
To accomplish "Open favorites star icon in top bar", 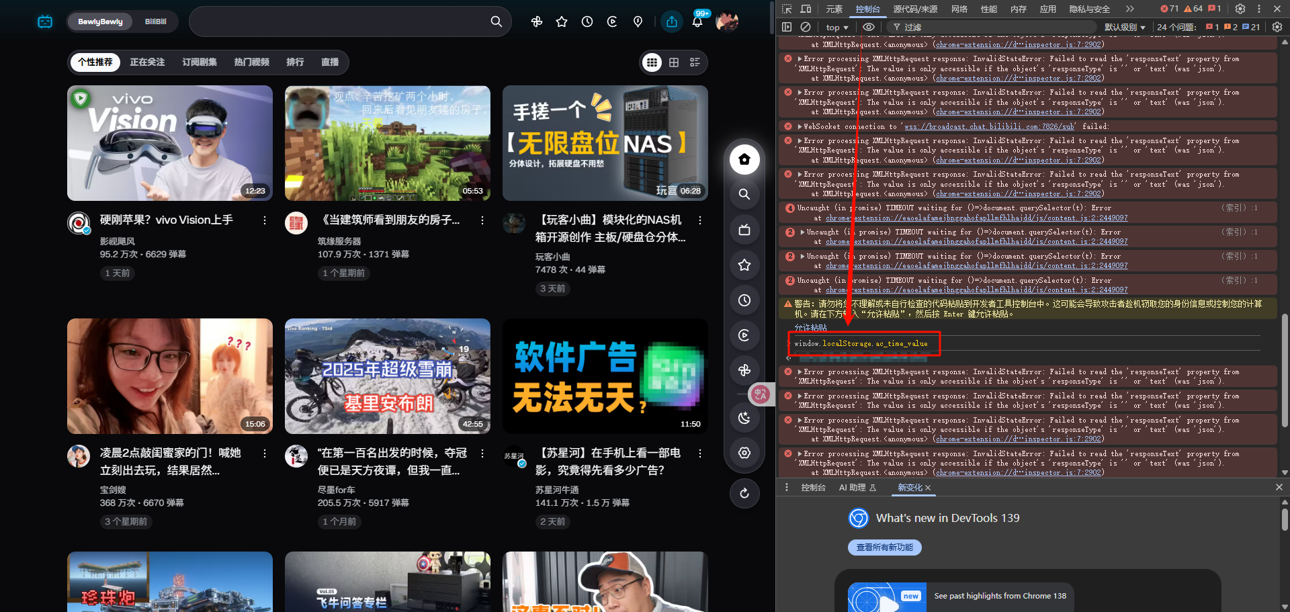I will click(562, 21).
